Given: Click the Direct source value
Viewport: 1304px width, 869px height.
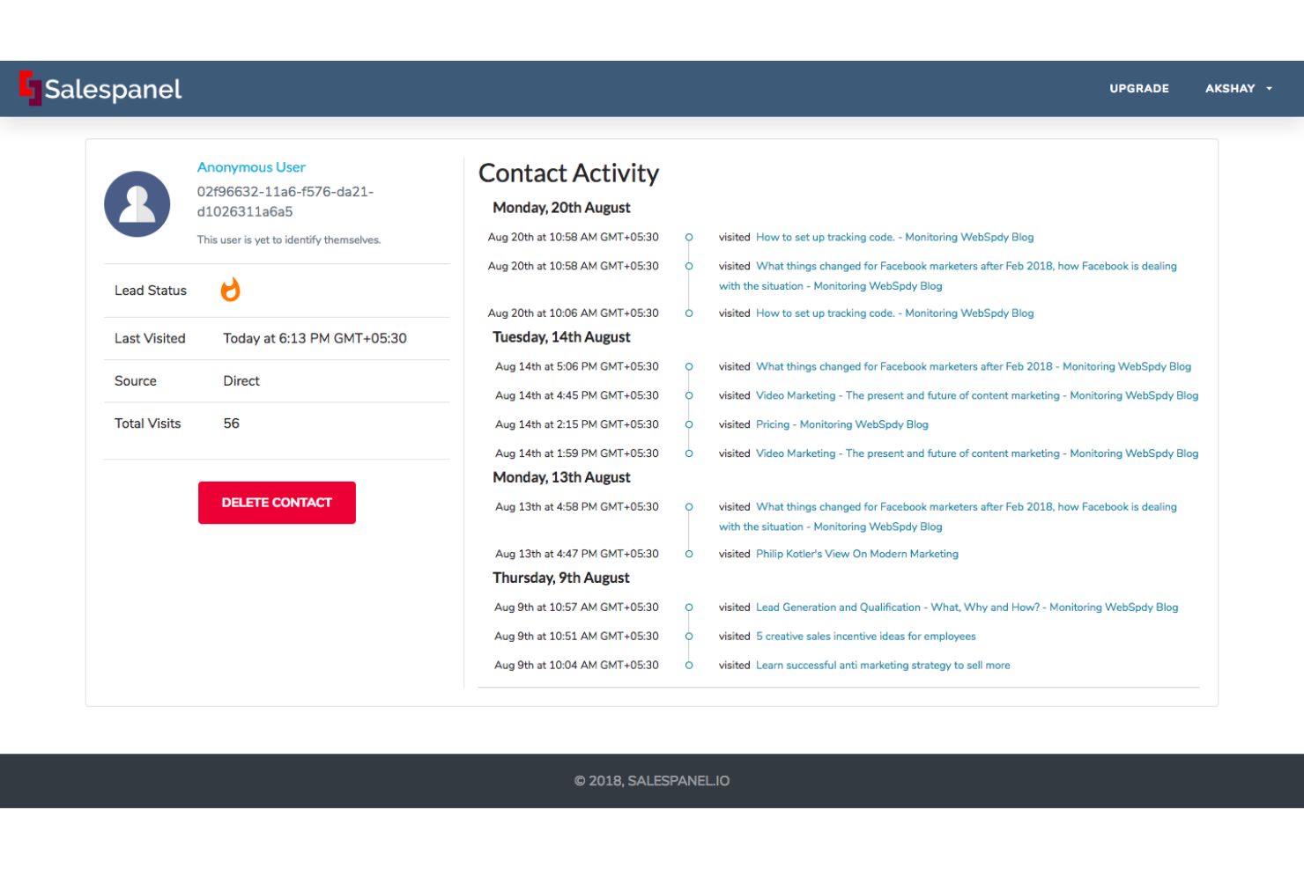Looking at the screenshot, I should point(241,381).
